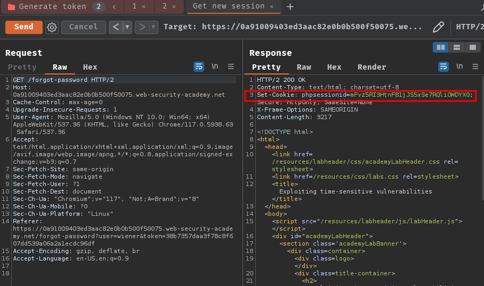Toggle word wrap in the Request panel

click(x=199, y=67)
